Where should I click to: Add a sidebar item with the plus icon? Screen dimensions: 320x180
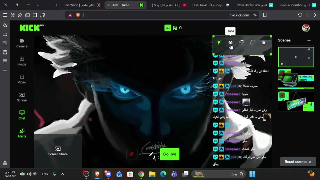click(x=5, y=70)
